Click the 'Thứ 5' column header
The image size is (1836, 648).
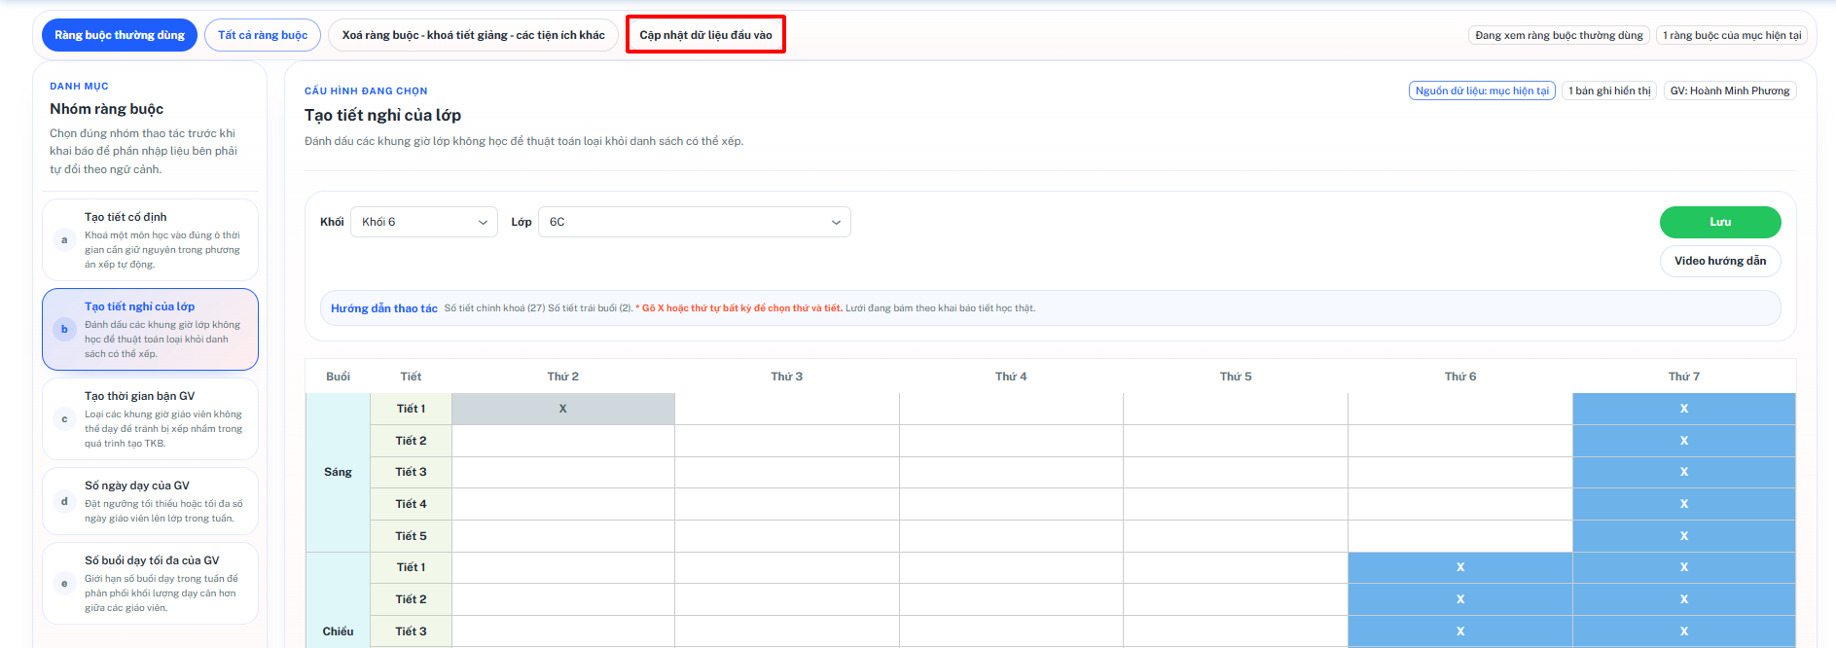point(1236,377)
